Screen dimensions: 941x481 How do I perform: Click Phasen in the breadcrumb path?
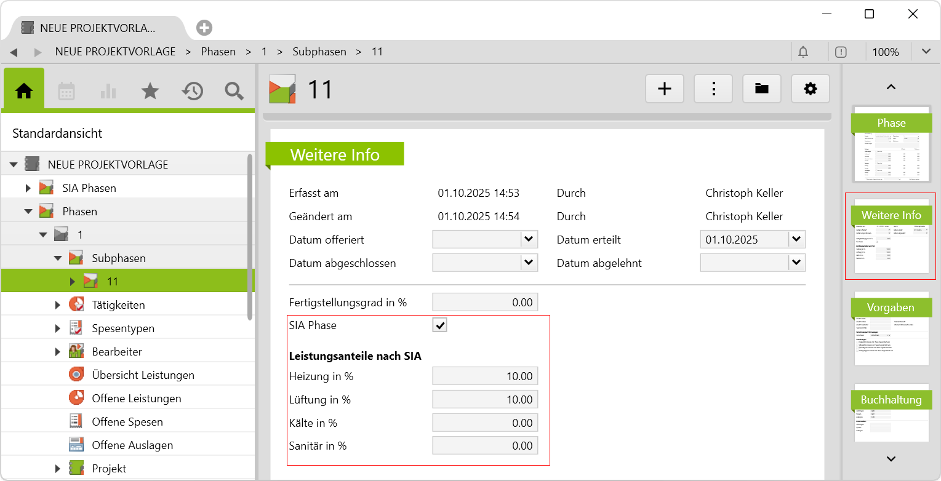(218, 52)
